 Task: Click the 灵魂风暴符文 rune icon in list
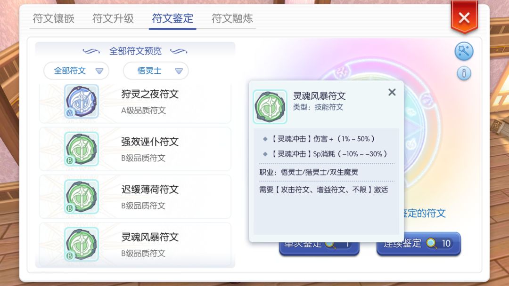point(81,244)
